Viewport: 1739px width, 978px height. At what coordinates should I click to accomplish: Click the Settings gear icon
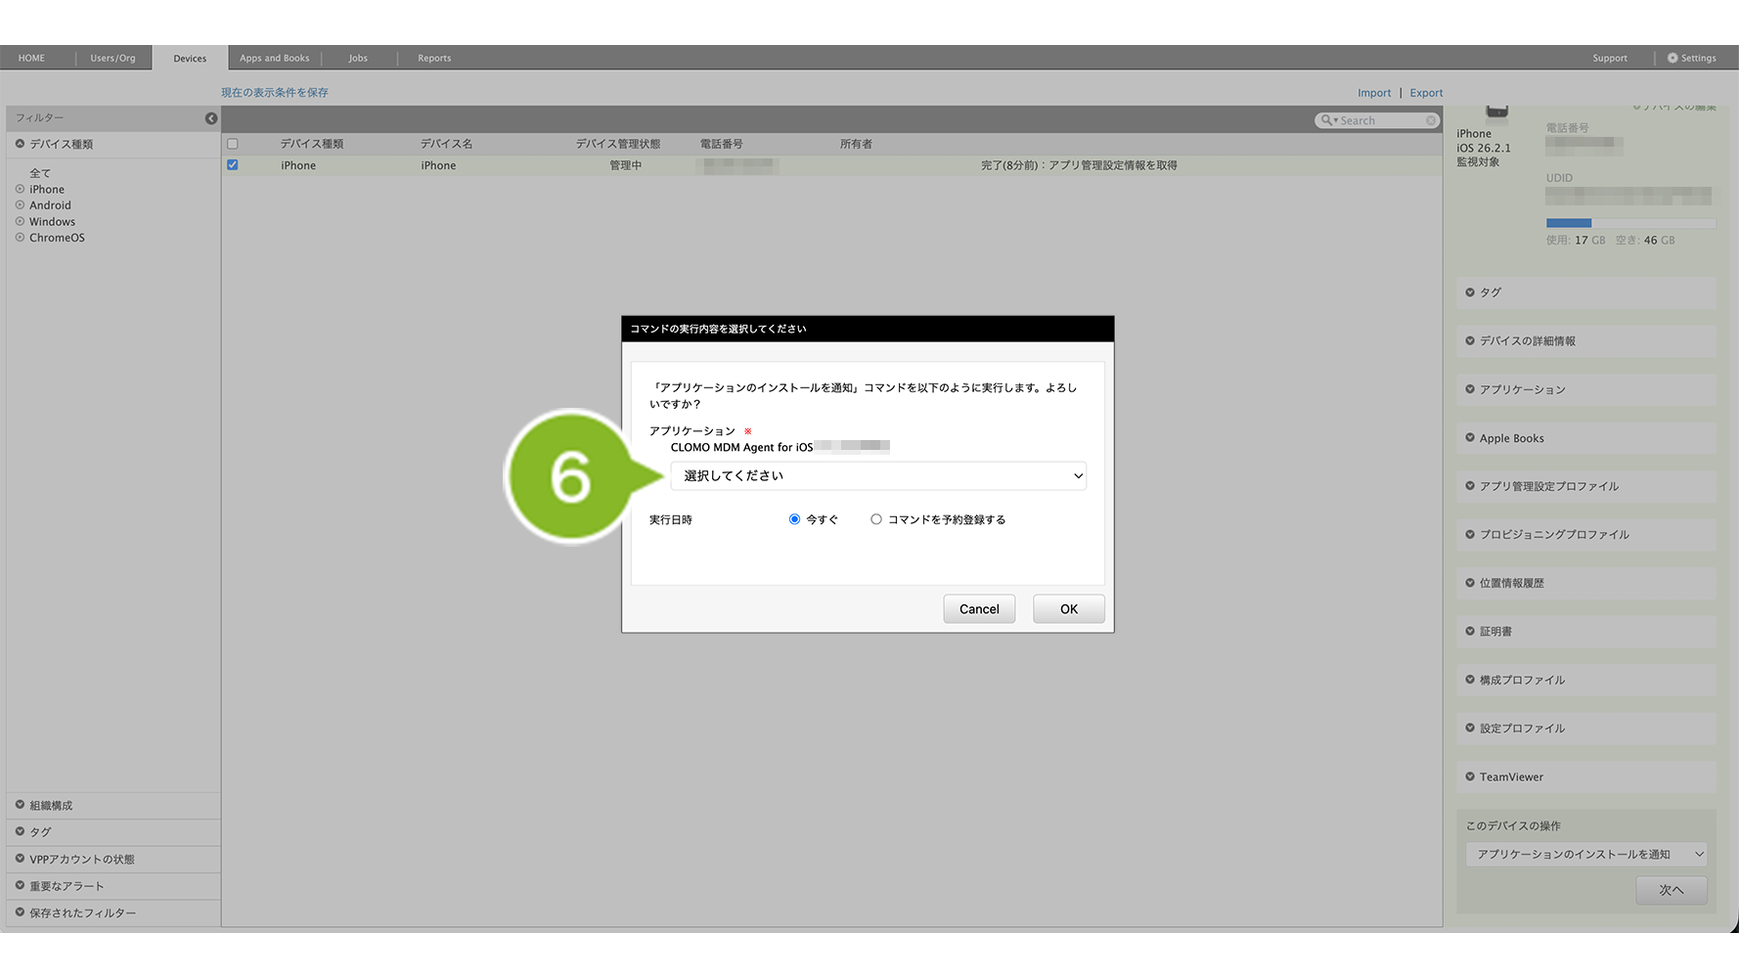(1672, 58)
